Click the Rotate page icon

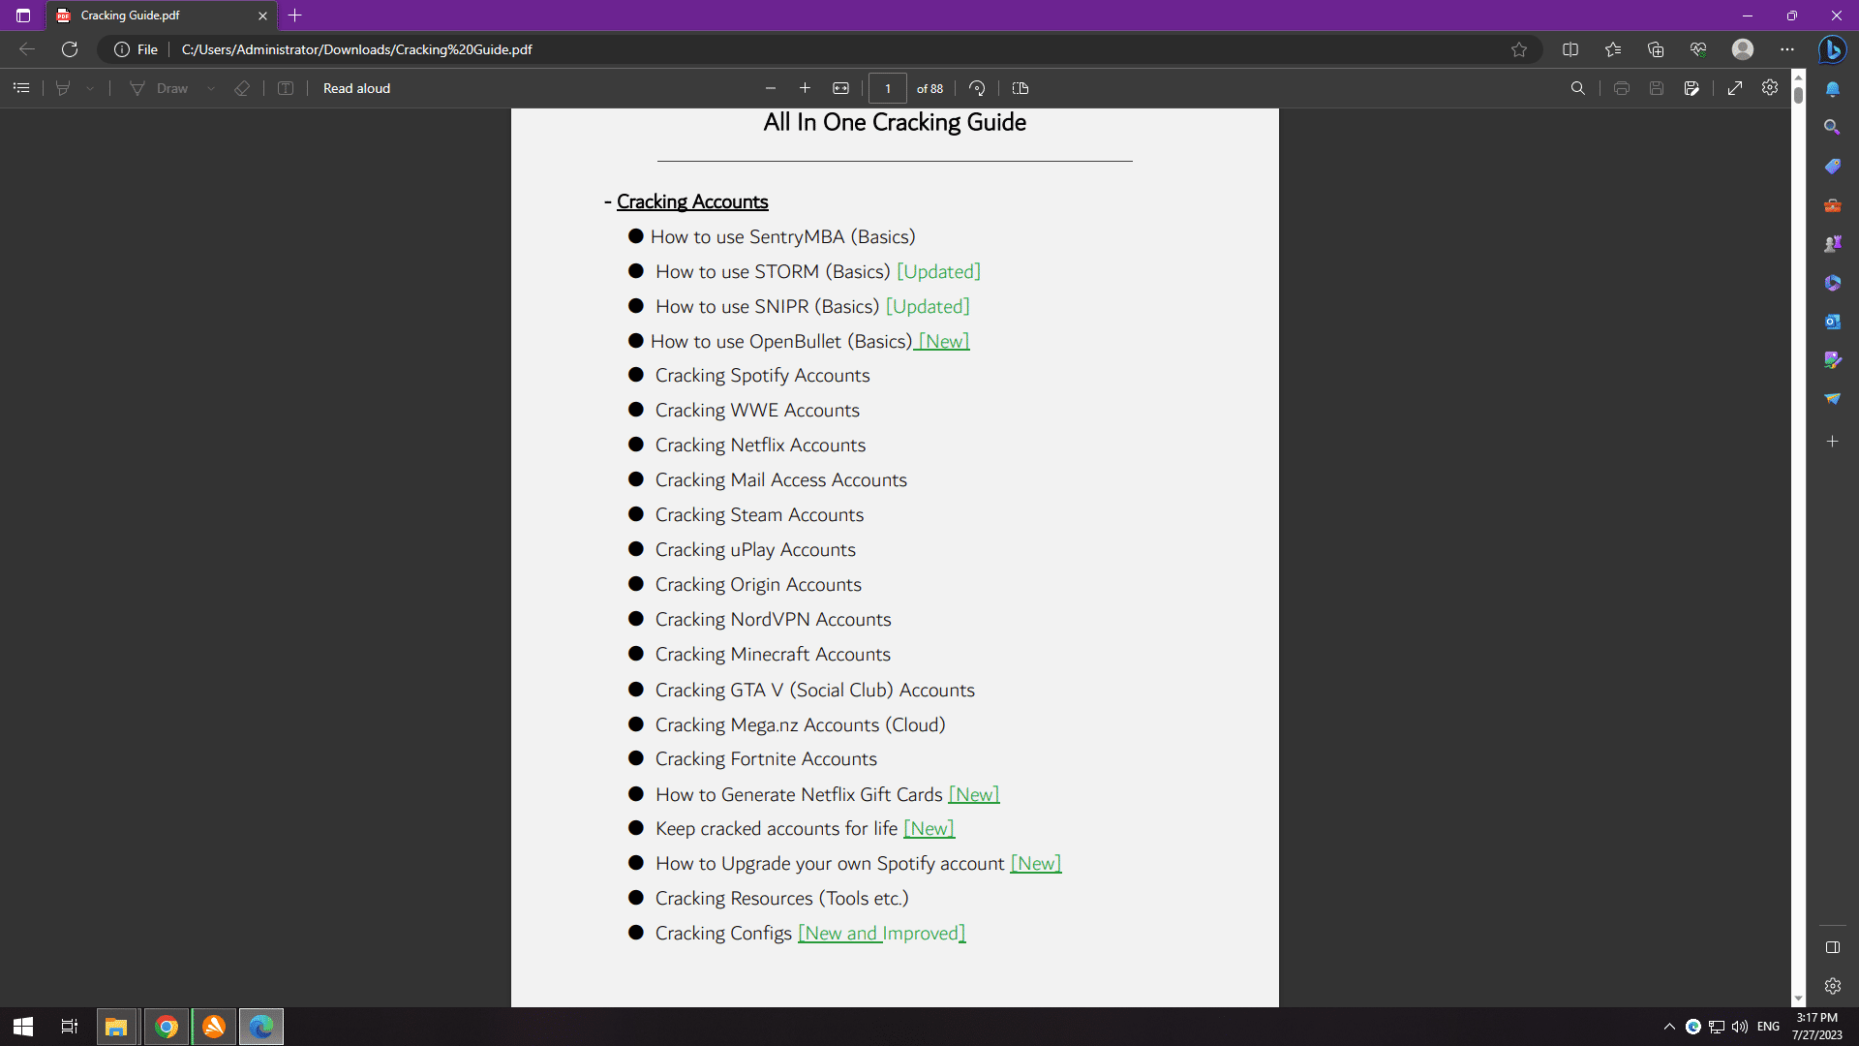[x=977, y=88]
